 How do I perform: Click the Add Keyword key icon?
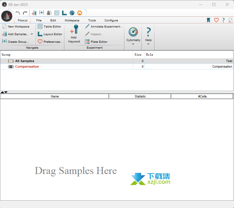pos(74,29)
